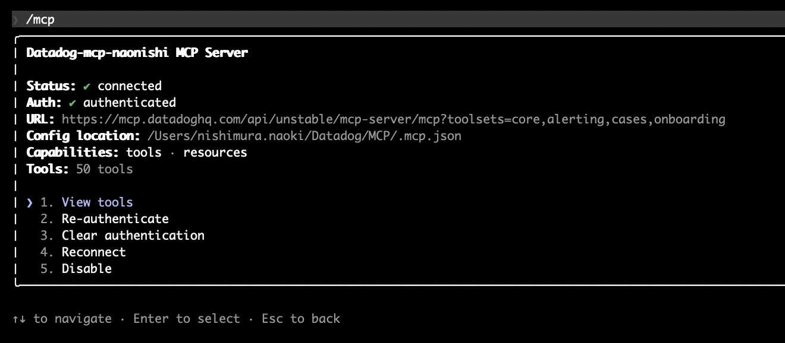The height and width of the screenshot is (343, 785).
Task: Select the /mcp menu command at the top
Action: (x=40, y=18)
